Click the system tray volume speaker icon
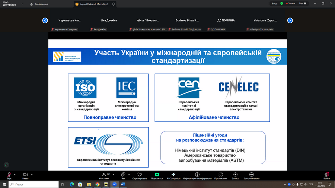 [306, 185]
